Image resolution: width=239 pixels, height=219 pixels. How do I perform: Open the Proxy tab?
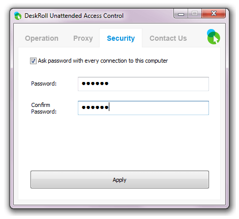tap(83, 38)
